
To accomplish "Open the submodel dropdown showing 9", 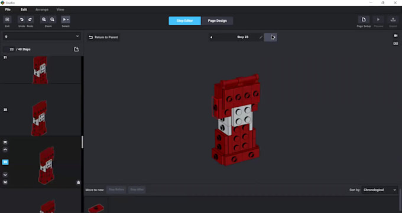I will (x=42, y=37).
